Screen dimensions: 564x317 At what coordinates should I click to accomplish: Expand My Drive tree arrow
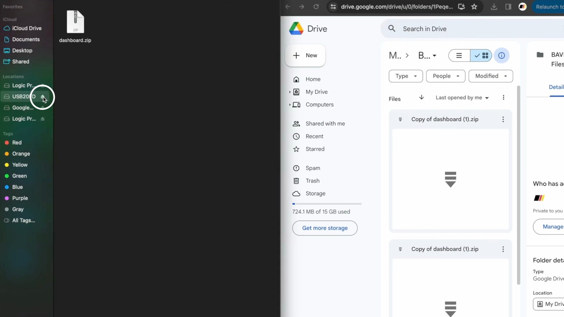290,92
